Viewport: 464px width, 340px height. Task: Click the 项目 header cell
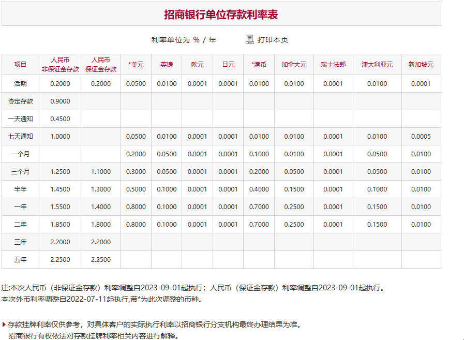coord(20,64)
